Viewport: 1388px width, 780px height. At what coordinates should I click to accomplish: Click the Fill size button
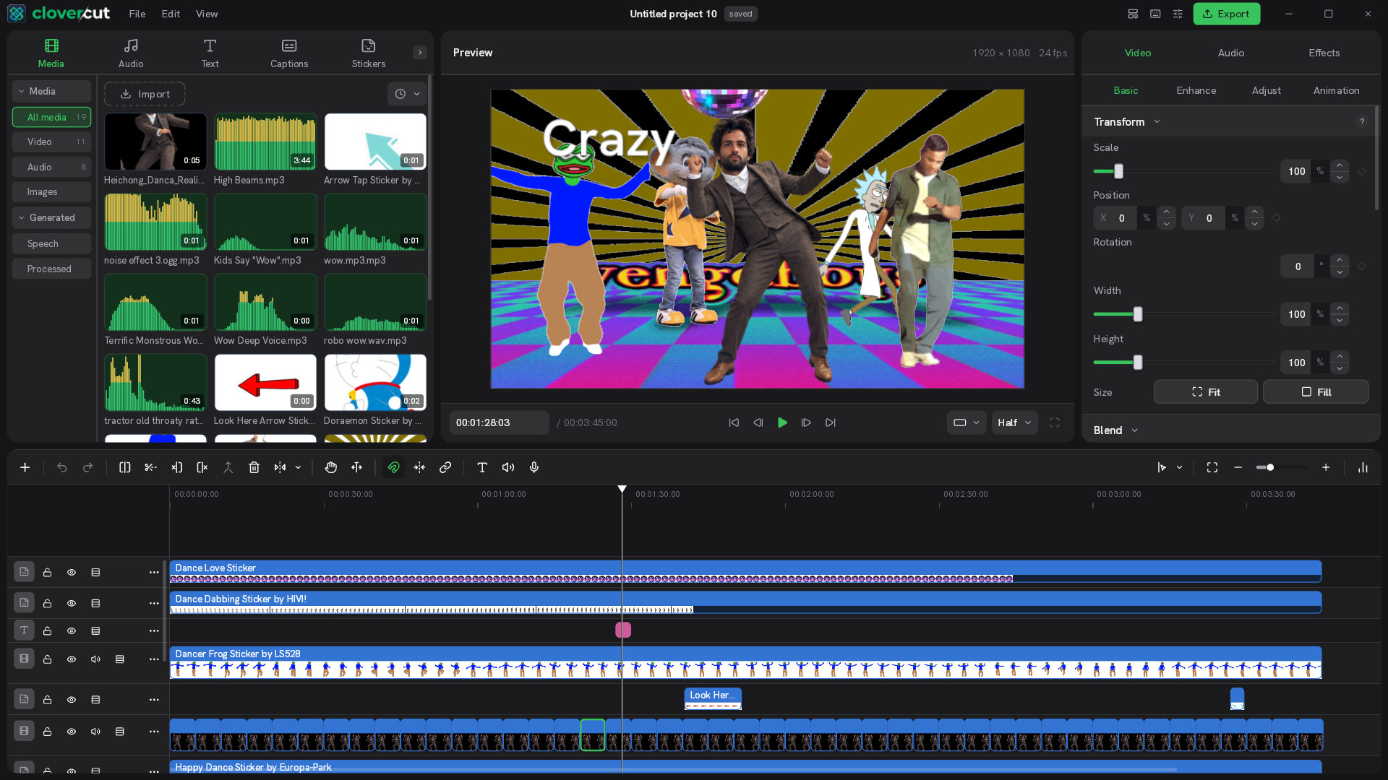tap(1316, 392)
